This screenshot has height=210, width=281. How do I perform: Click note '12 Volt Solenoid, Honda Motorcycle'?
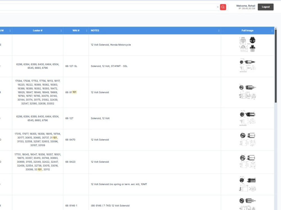click(x=111, y=45)
